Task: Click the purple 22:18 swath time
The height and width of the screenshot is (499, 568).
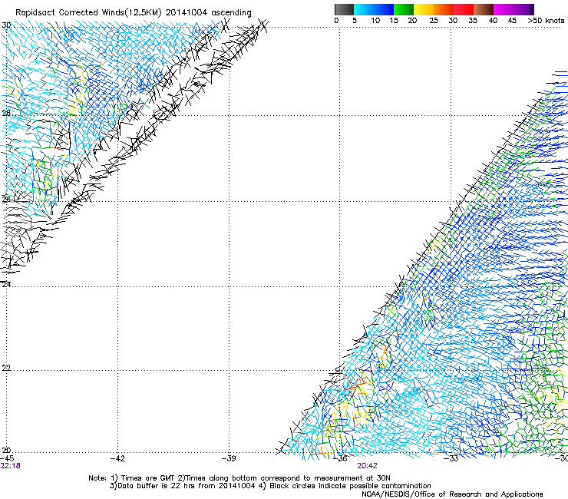Action: point(11,466)
